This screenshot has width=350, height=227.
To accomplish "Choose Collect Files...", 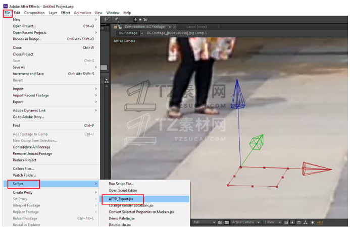I will point(52,168).
